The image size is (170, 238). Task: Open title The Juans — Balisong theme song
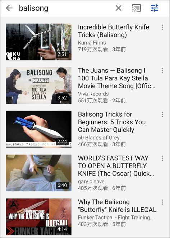coord(116,78)
